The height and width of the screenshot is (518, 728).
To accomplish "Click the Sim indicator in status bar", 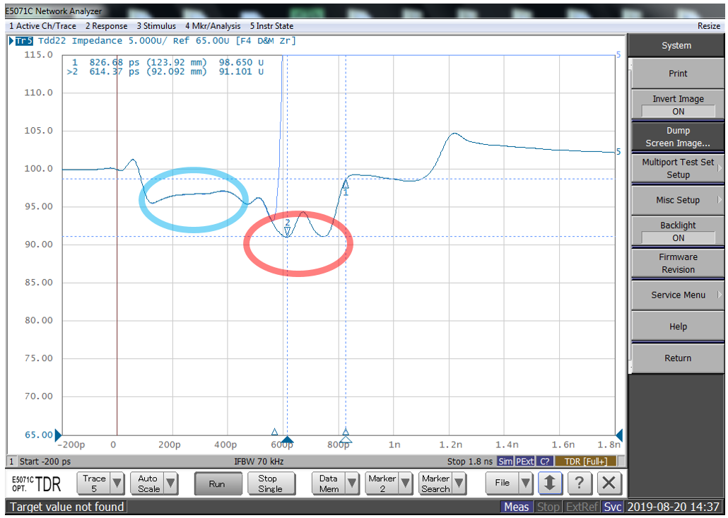I will tap(505, 461).
